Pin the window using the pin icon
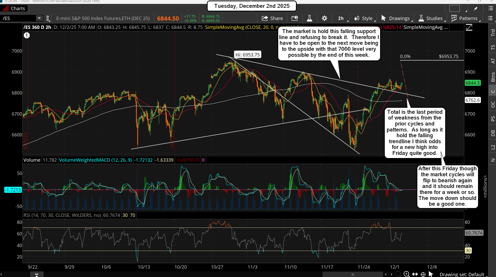 (x=475, y=8)
